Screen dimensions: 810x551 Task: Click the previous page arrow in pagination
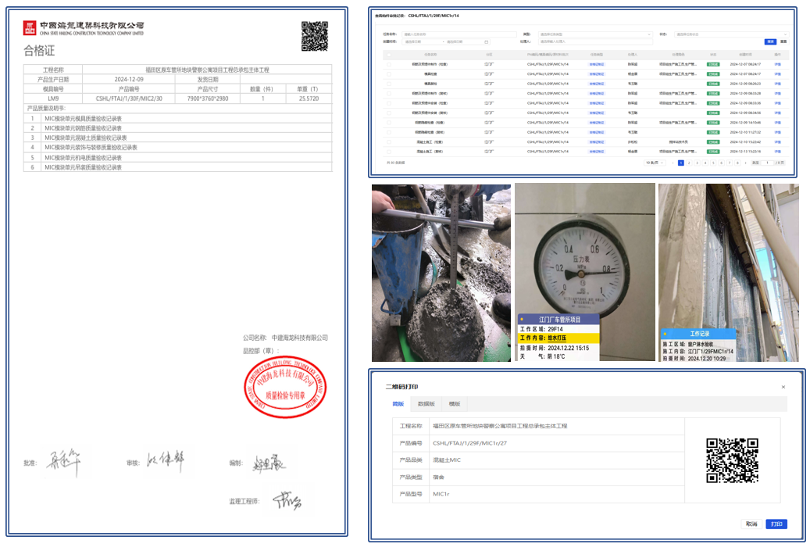click(673, 163)
